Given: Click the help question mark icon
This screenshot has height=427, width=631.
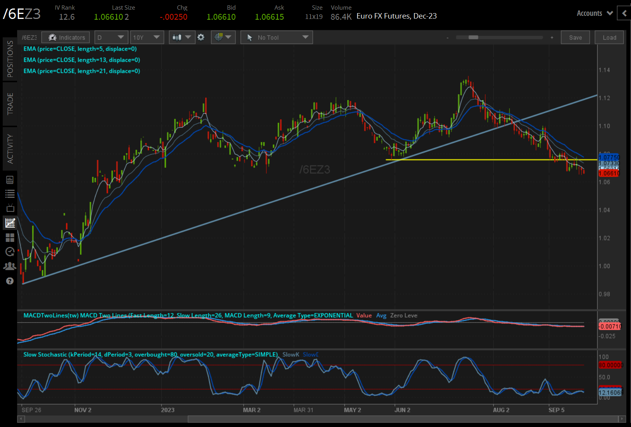Looking at the screenshot, I should 10,281.
